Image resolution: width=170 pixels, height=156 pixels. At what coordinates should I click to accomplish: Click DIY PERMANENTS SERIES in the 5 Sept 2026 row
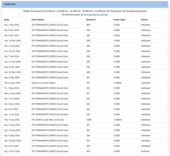point(50,136)
